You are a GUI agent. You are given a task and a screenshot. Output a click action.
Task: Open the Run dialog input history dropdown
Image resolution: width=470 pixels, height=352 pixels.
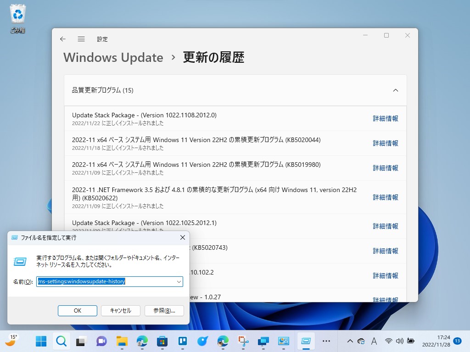click(x=178, y=281)
